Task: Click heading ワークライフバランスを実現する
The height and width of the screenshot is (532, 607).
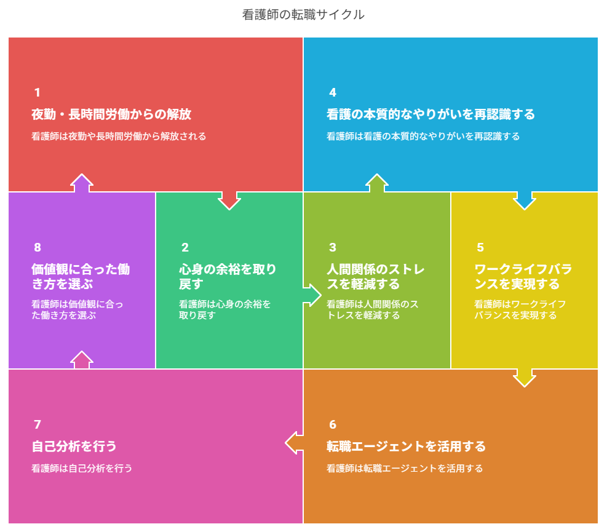Action: click(x=523, y=276)
